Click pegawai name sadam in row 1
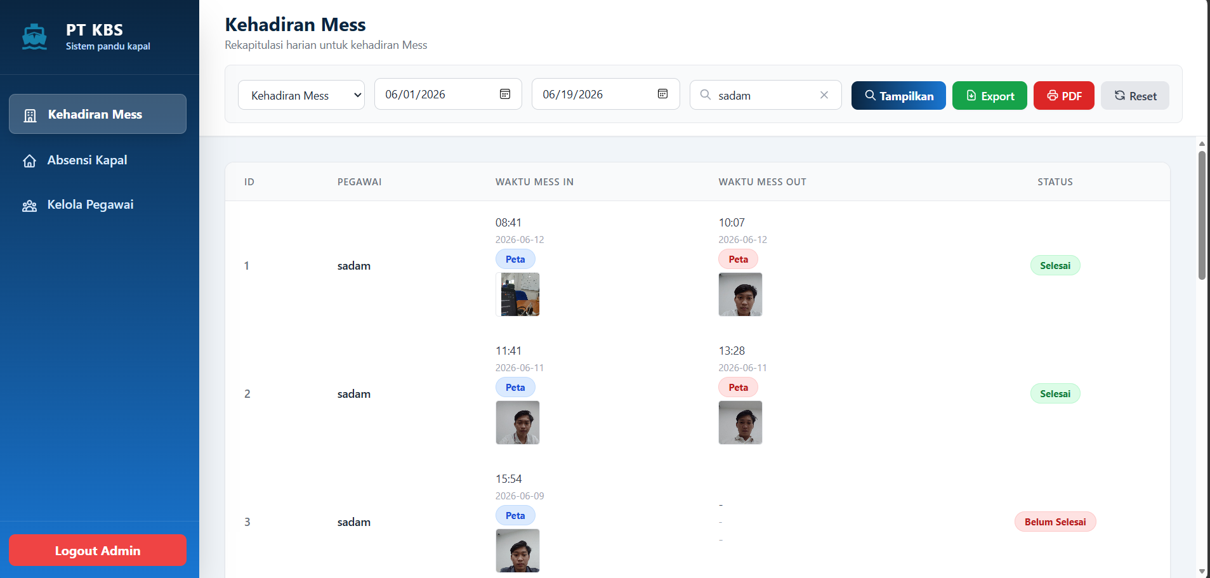This screenshot has width=1210, height=578. 354,266
